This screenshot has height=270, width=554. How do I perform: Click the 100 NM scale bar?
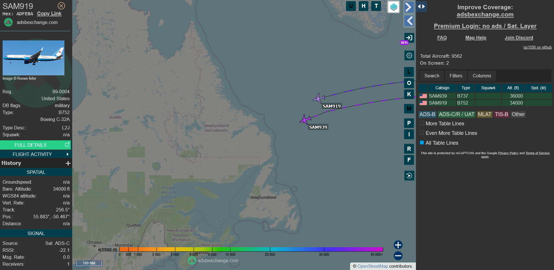[89, 263]
